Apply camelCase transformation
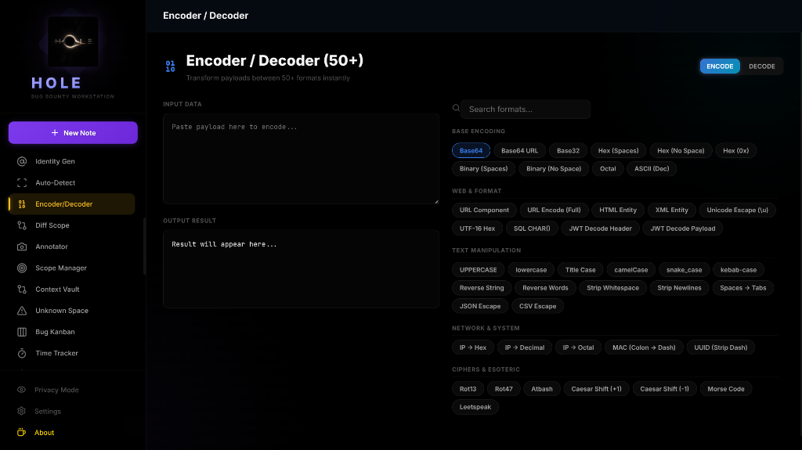Viewport: 802px width, 450px height. tap(630, 270)
